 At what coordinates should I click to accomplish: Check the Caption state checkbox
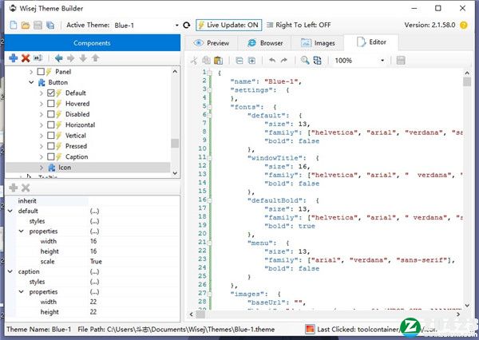(51, 156)
